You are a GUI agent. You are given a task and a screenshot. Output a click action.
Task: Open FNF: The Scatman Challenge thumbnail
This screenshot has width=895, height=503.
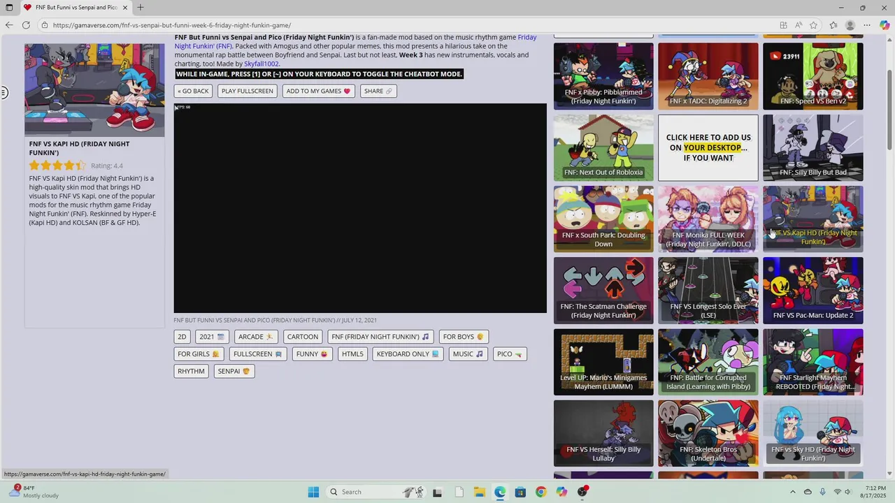tap(603, 291)
